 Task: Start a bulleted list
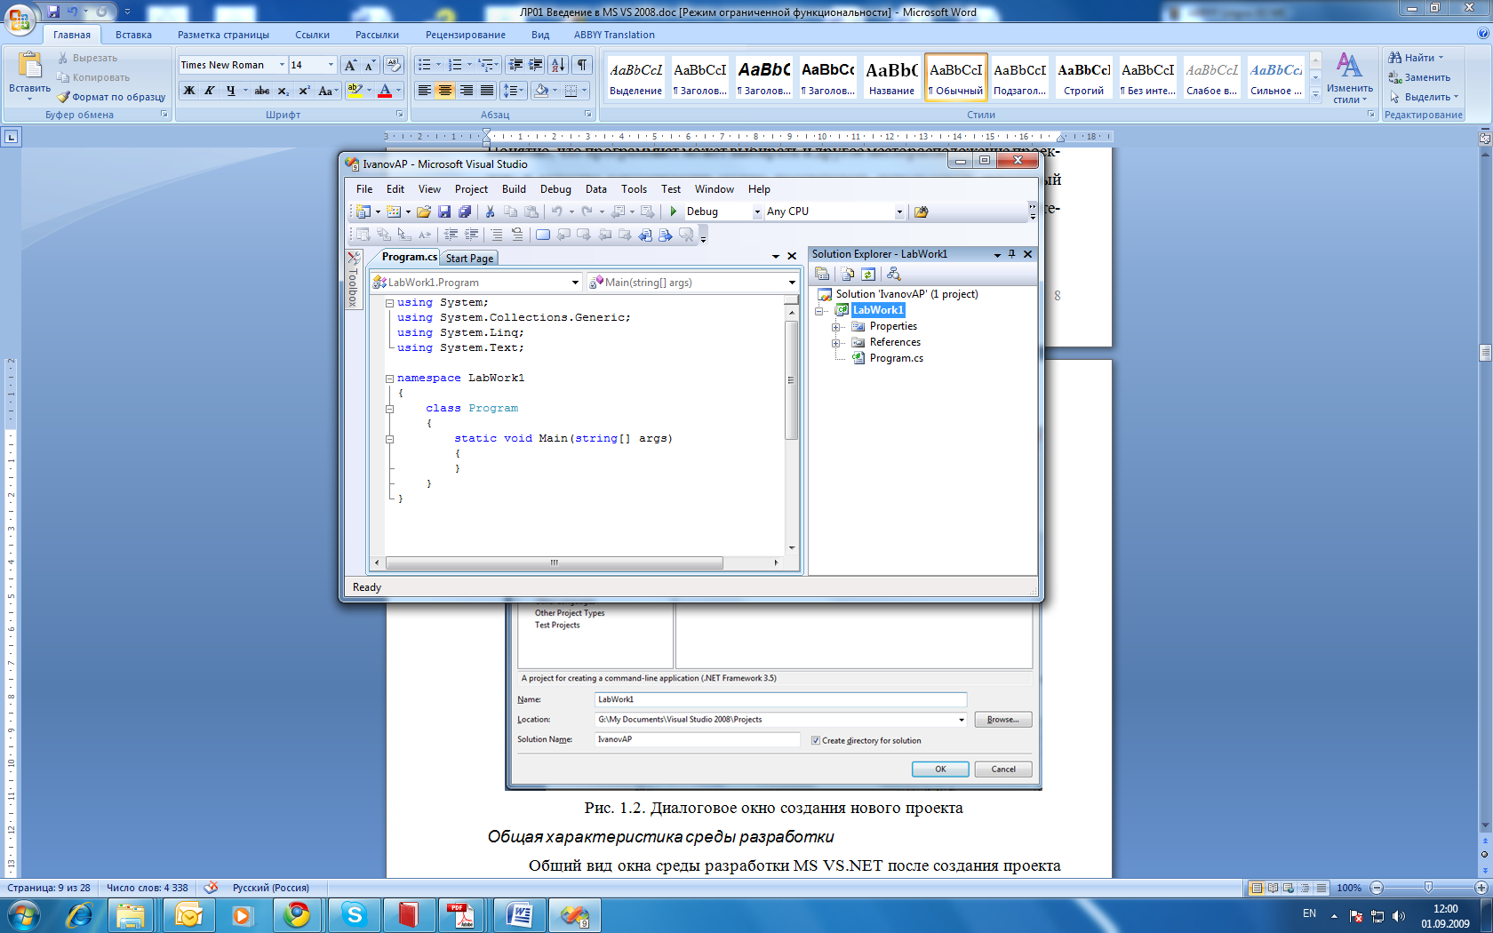tap(425, 65)
